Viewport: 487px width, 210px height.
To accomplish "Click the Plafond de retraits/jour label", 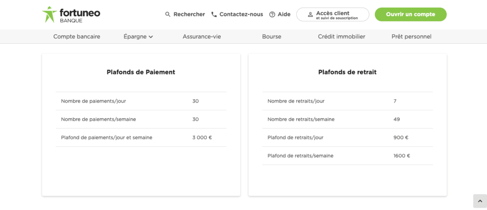I will pyautogui.click(x=295, y=137).
